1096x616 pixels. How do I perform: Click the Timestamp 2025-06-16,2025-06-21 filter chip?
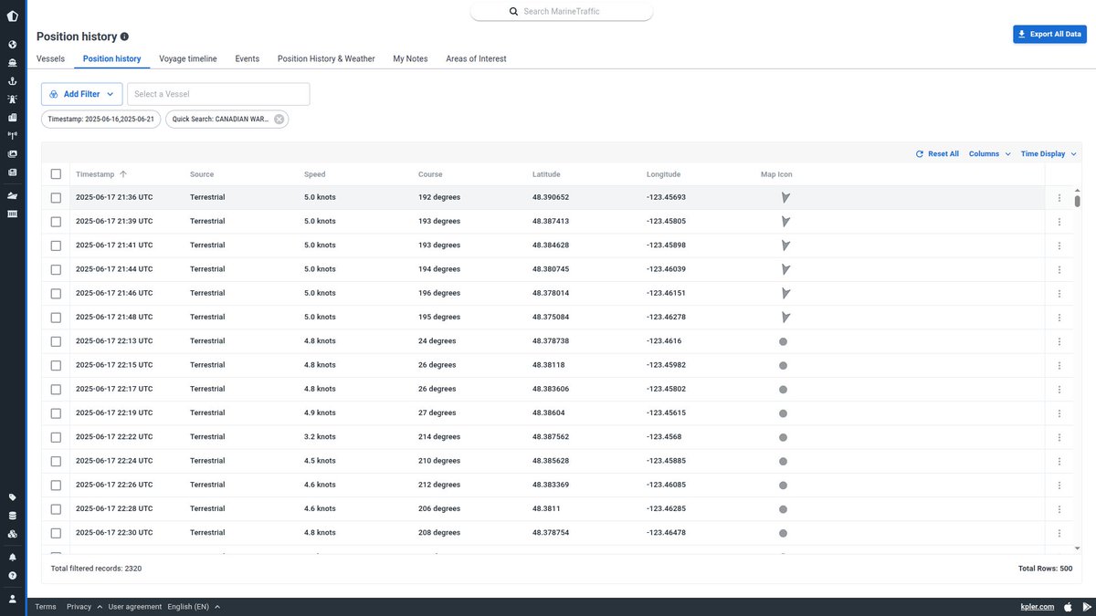pyautogui.click(x=101, y=119)
